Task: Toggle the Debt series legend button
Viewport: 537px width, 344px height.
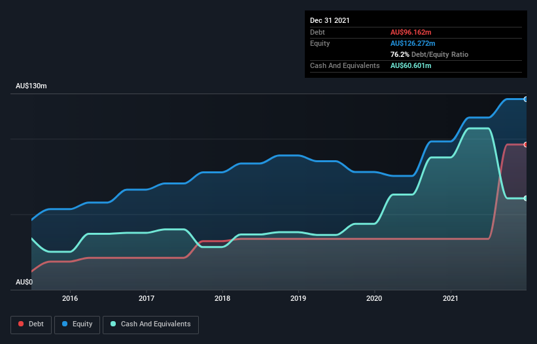Action: tap(31, 324)
